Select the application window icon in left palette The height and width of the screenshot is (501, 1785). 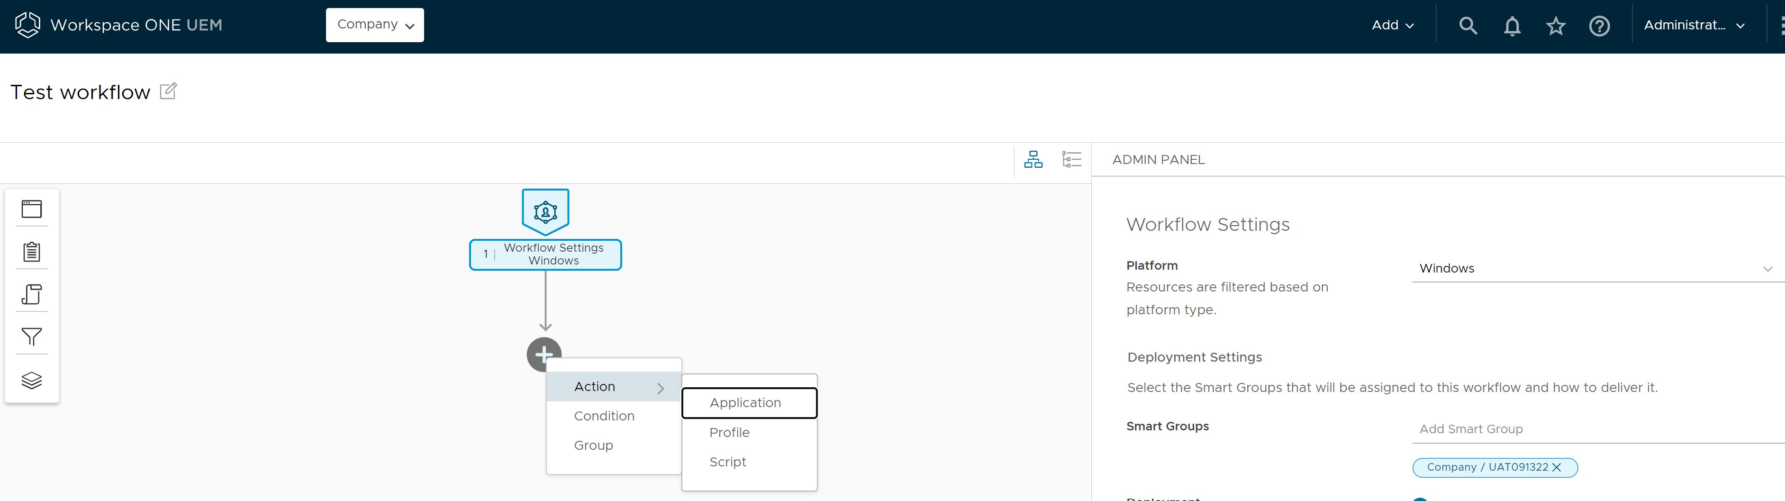click(32, 209)
